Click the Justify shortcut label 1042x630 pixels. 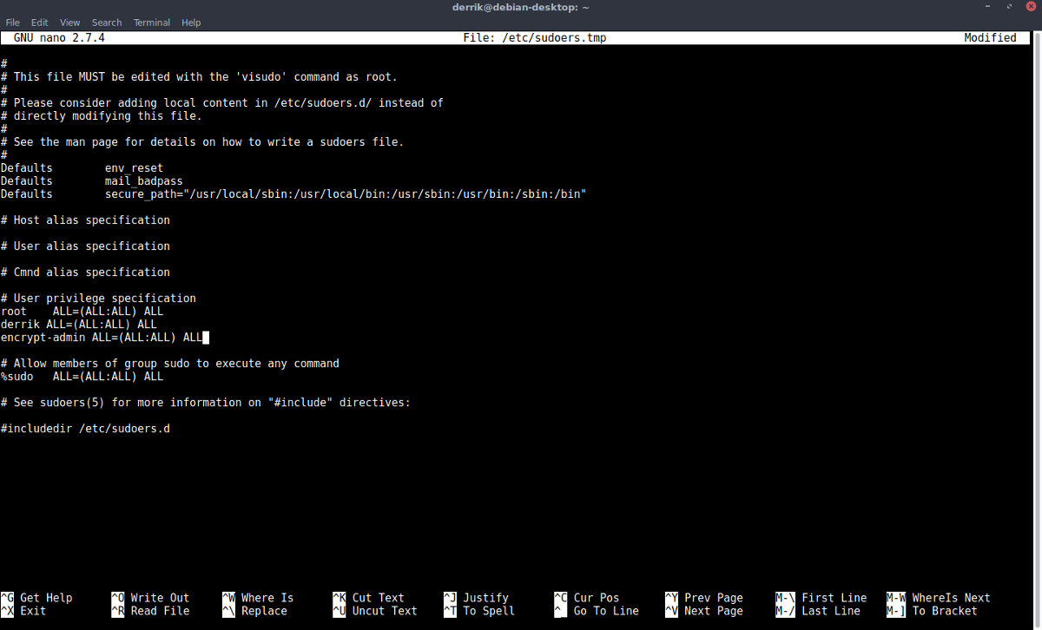tap(485, 598)
